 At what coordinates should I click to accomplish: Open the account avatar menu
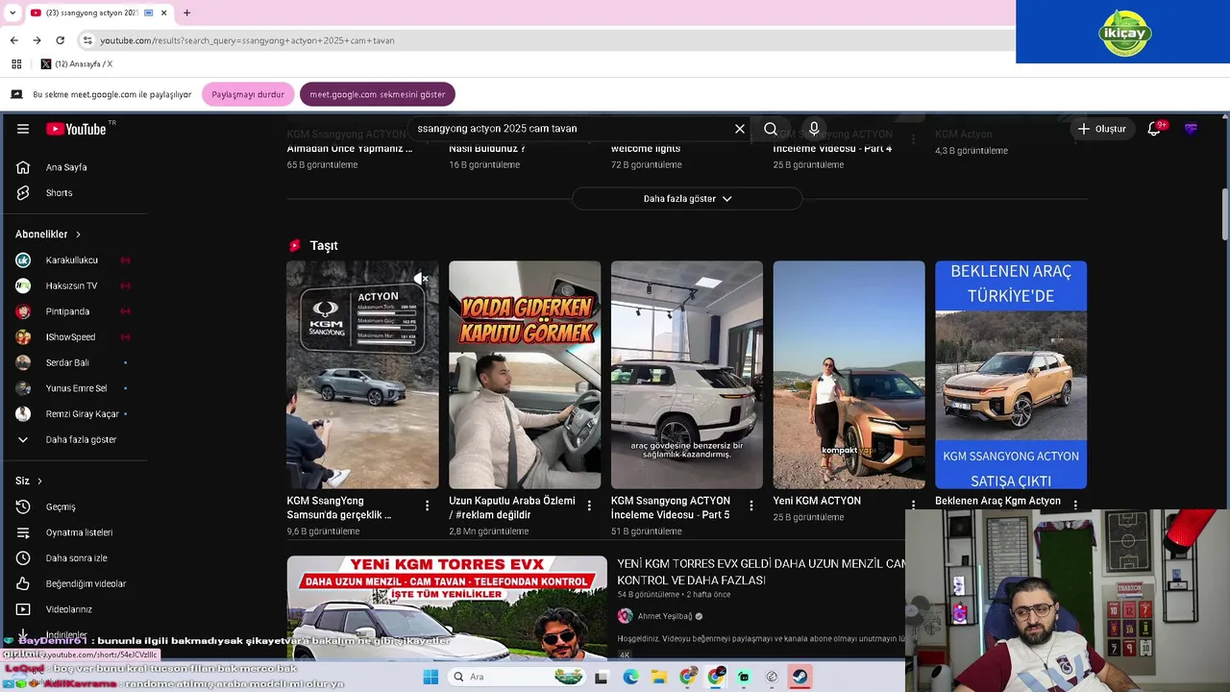click(x=1191, y=129)
